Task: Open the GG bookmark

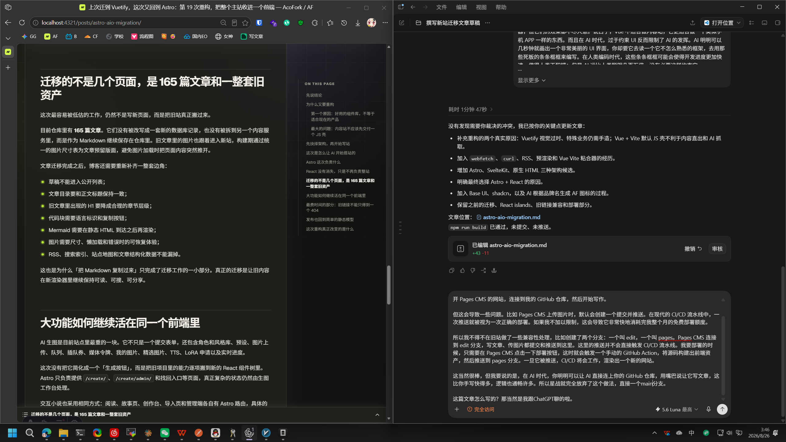Action: (x=29, y=37)
